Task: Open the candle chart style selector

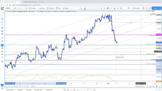Action: pyautogui.click(x=26, y=8)
